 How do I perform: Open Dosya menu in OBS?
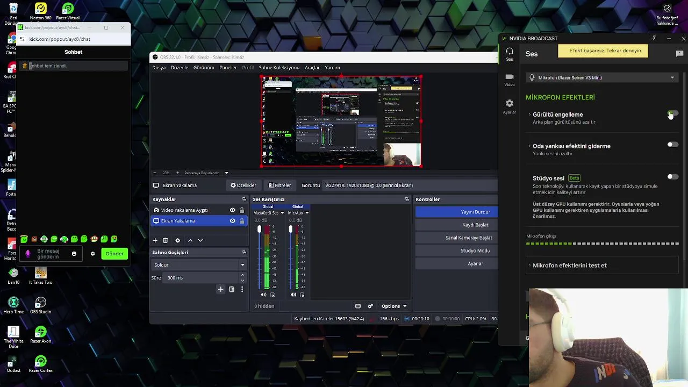[x=159, y=68]
